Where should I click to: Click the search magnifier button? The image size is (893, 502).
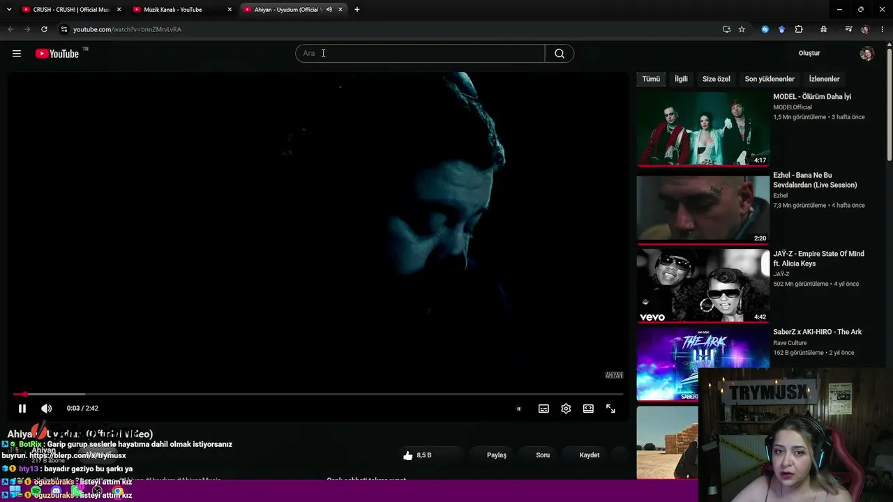point(560,54)
